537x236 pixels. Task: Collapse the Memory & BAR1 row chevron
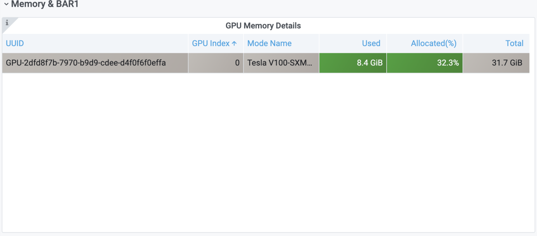coord(6,4)
